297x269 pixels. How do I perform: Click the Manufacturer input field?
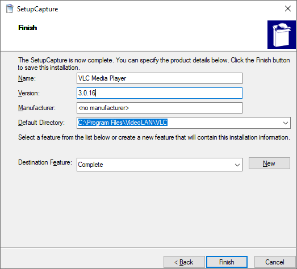[x=160, y=108]
